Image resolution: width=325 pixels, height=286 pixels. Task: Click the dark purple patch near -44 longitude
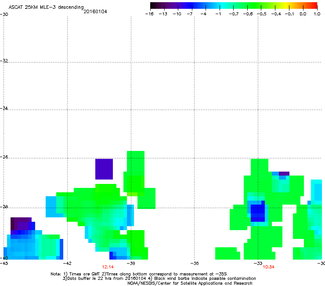[21, 224]
